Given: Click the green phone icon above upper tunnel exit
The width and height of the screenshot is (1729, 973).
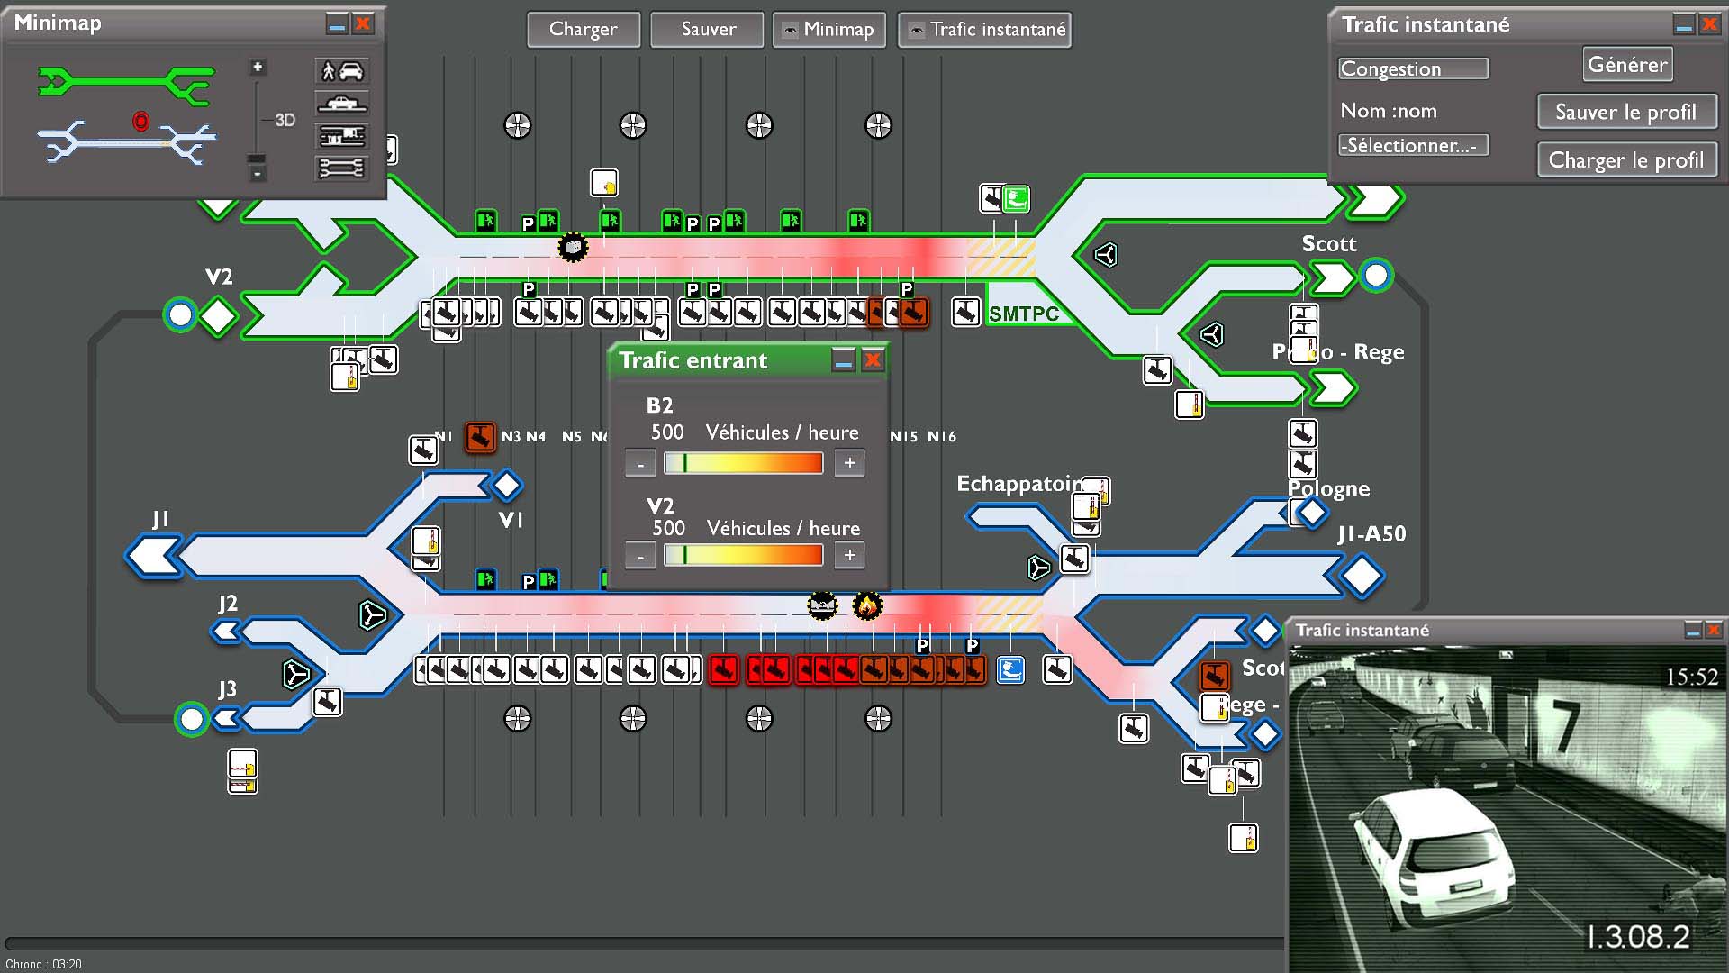Looking at the screenshot, I should [1017, 198].
